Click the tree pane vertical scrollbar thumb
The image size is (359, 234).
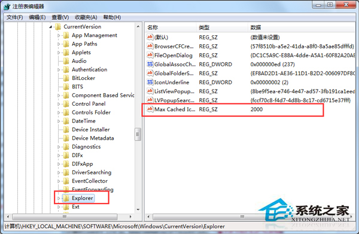(138, 134)
